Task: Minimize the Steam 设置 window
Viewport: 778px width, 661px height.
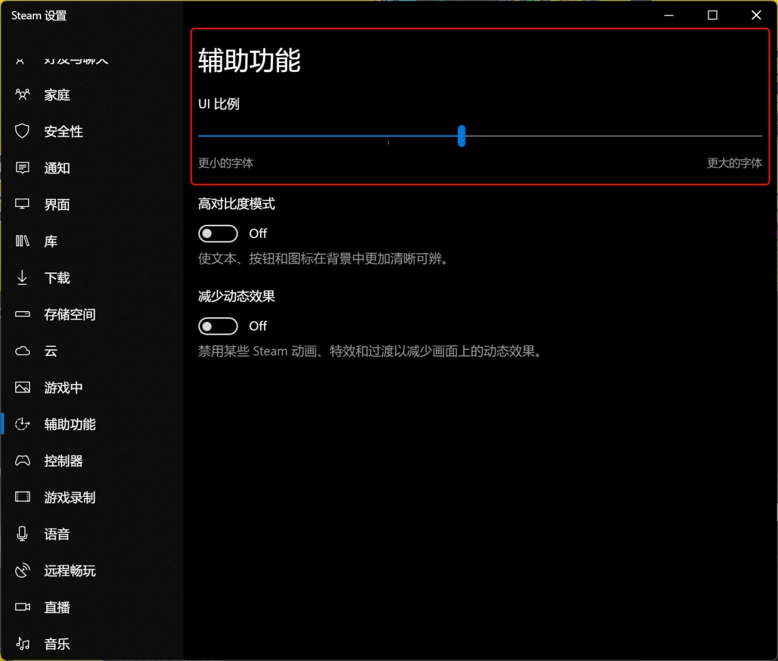Action: point(669,15)
